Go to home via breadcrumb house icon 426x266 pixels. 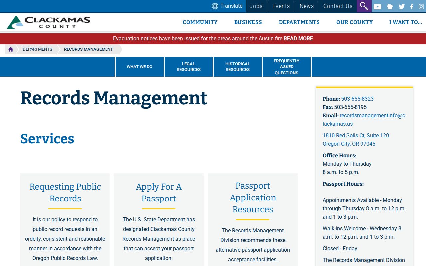(x=11, y=49)
